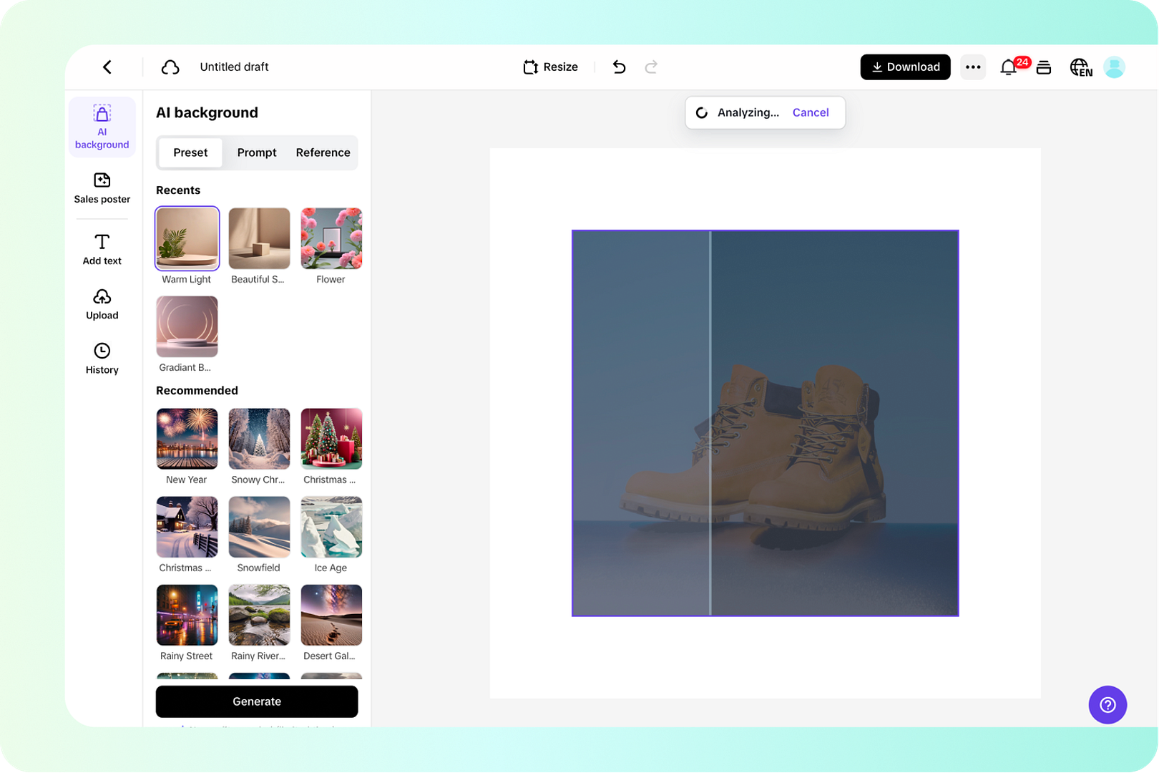Screen dimensions: 1159x773
Task: Cancel the analyzing process
Action: pyautogui.click(x=811, y=112)
